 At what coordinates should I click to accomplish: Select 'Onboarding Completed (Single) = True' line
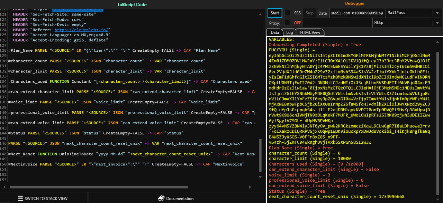315,44
